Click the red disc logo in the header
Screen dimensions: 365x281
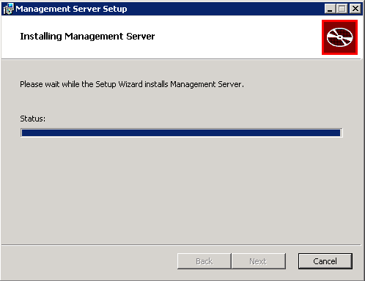[x=339, y=37]
